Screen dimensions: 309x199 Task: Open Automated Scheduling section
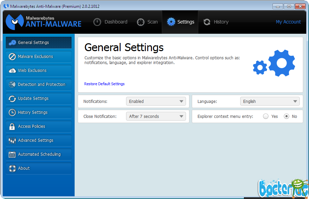(38, 154)
